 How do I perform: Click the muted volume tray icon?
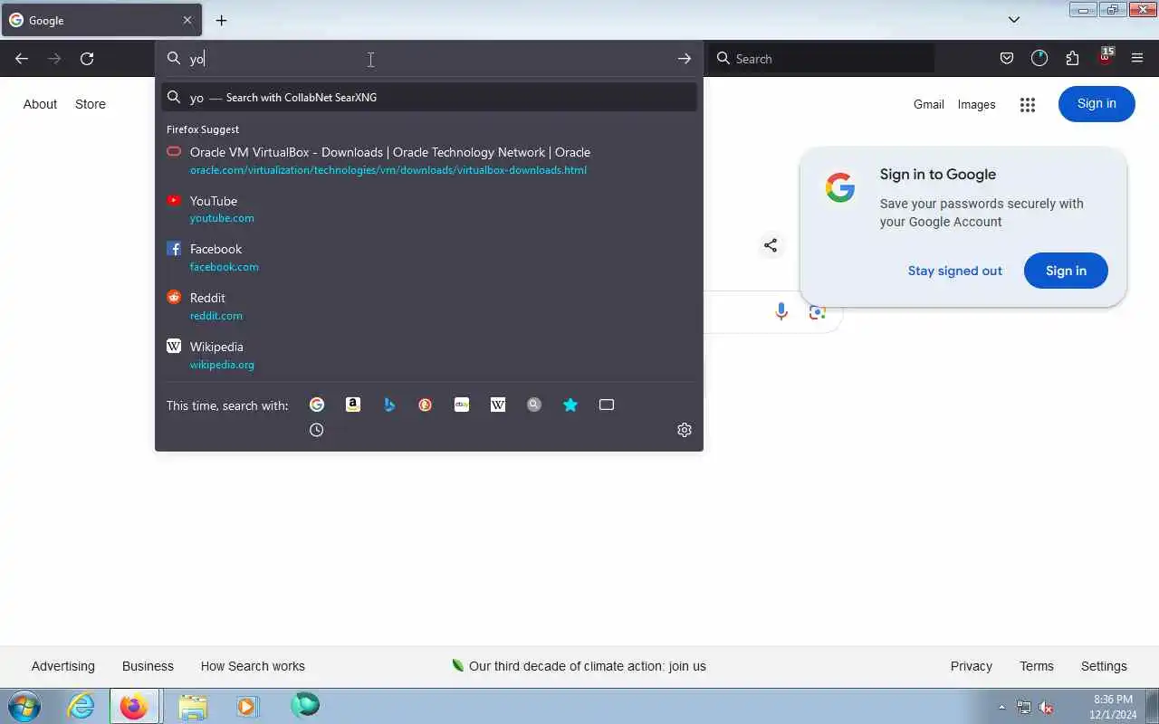click(x=1046, y=707)
